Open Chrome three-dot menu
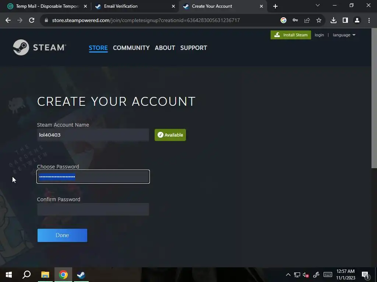Image resolution: width=377 pixels, height=282 pixels. click(x=369, y=21)
